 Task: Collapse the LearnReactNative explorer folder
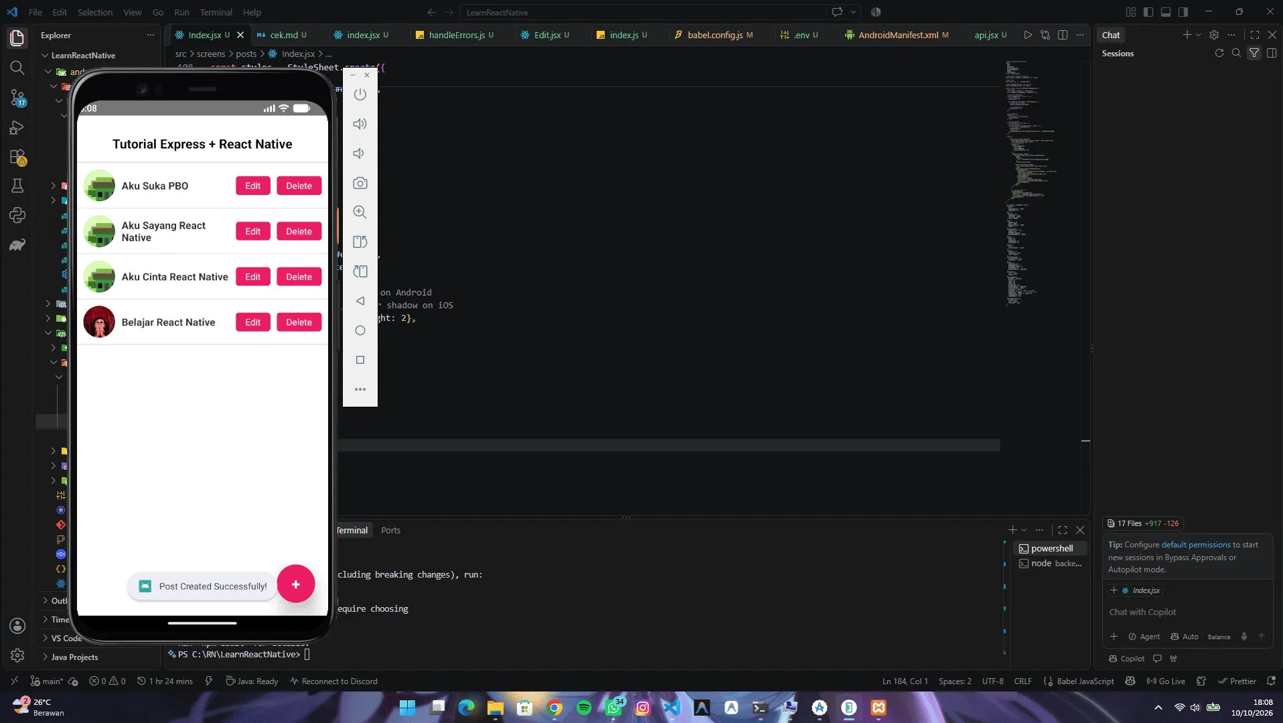pyautogui.click(x=83, y=56)
